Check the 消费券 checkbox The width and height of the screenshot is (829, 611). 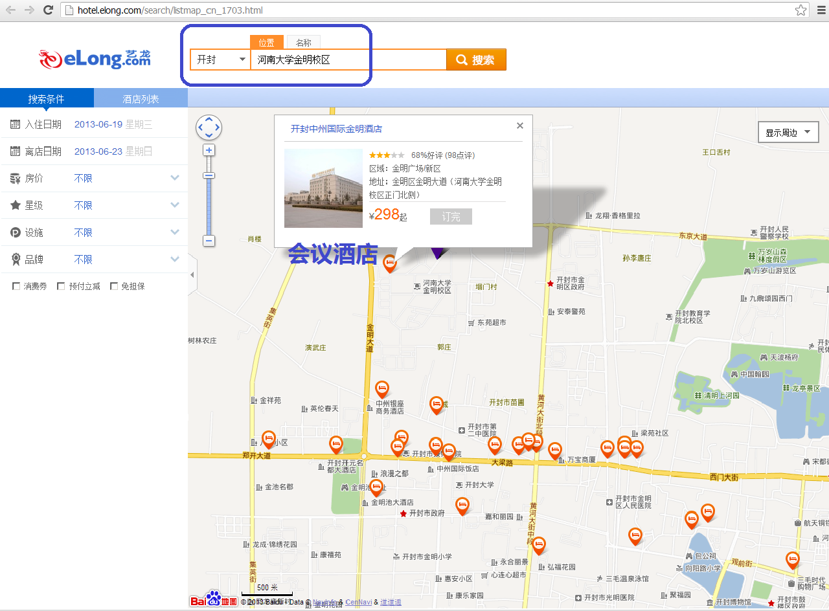[16, 286]
